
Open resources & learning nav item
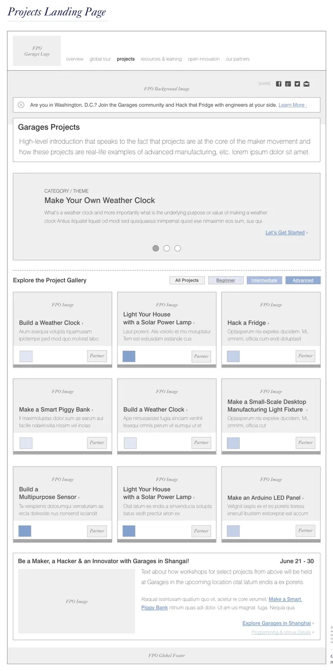coord(161,59)
